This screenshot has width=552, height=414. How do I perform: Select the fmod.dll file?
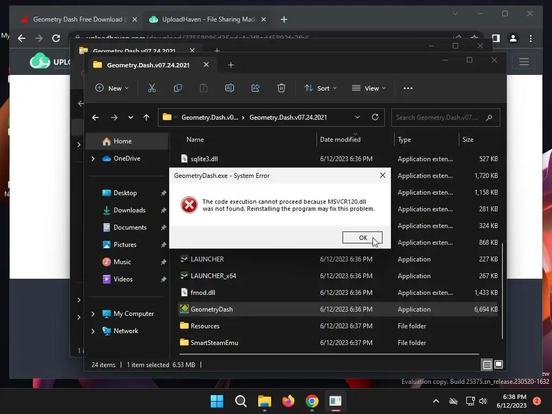tap(203, 293)
